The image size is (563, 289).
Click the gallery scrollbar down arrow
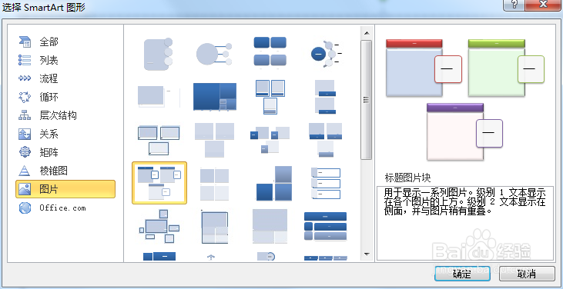click(367, 254)
